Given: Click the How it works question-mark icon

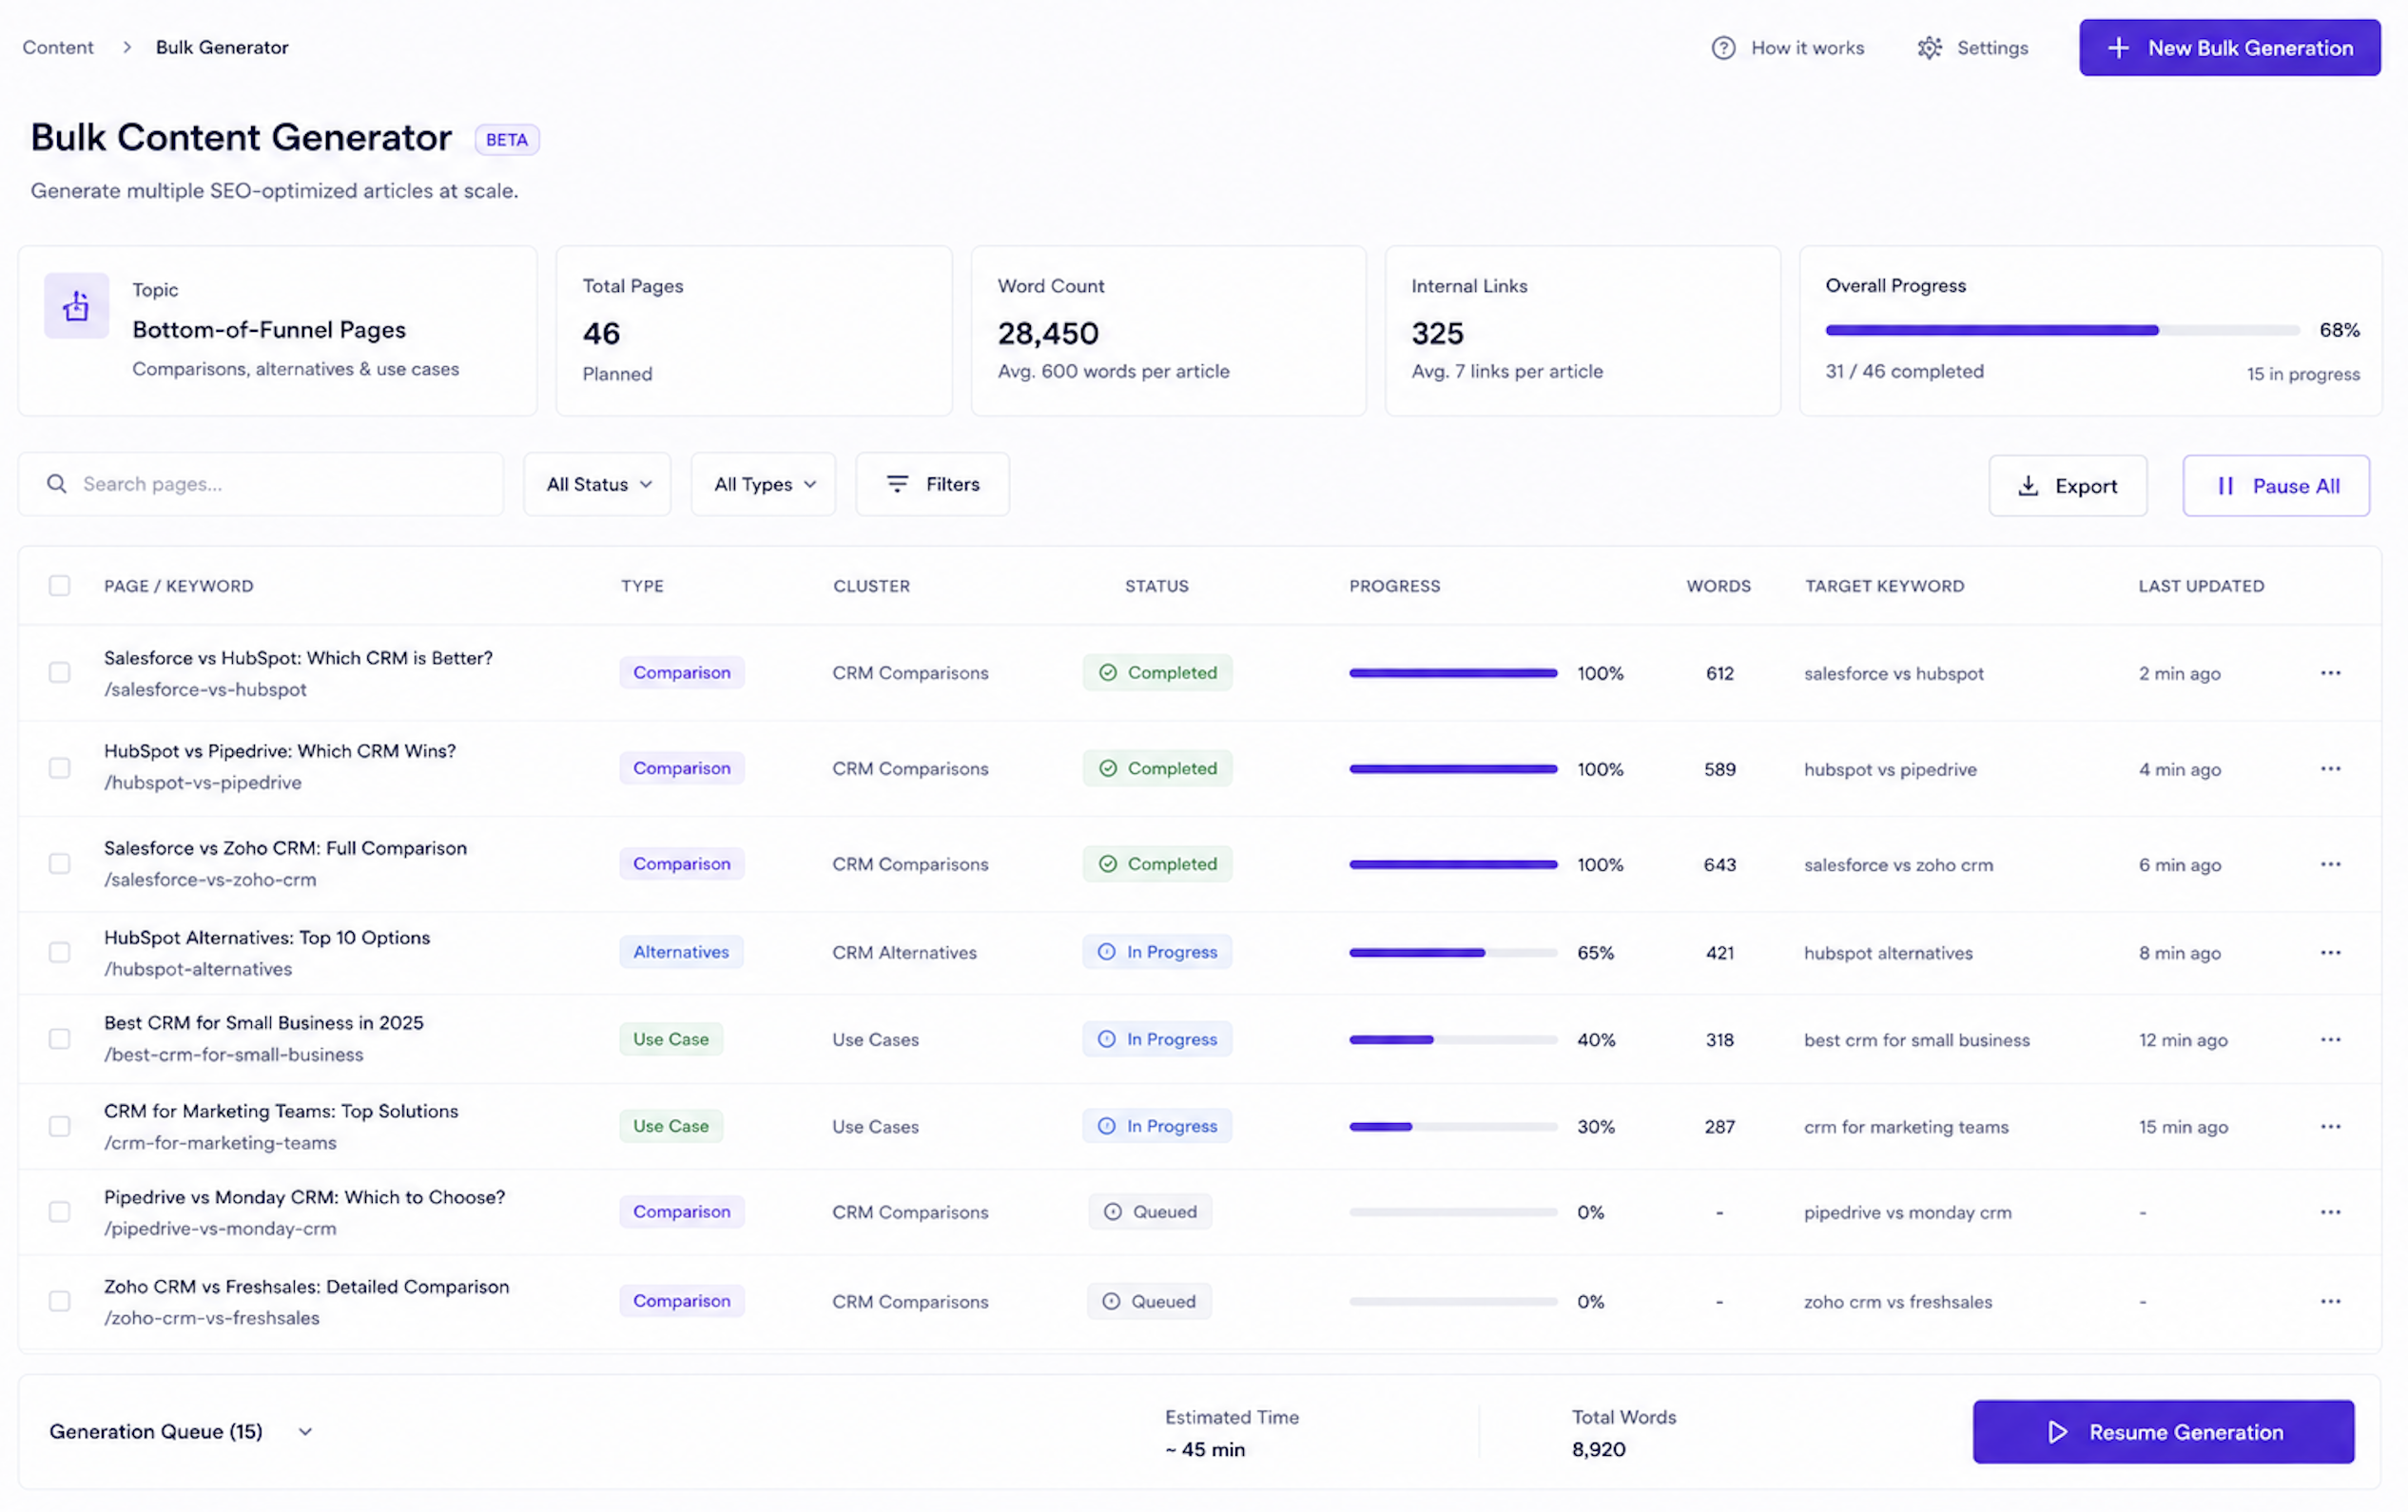Looking at the screenshot, I should click(x=1723, y=48).
